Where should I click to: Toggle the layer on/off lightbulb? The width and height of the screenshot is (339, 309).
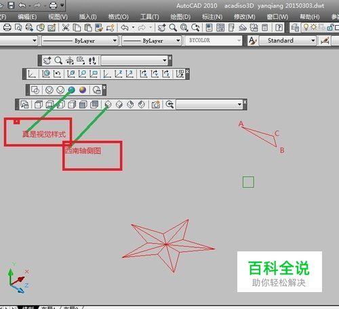click(306, 27)
